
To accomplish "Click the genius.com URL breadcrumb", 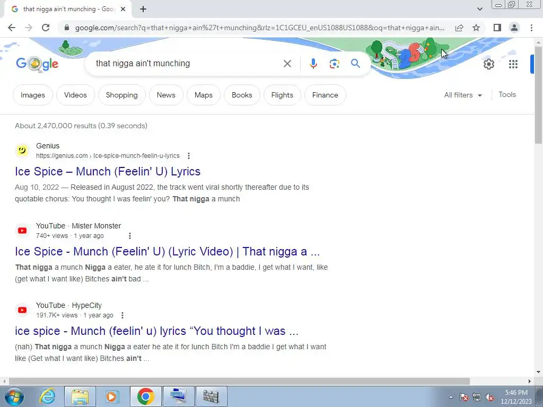I will 108,156.
